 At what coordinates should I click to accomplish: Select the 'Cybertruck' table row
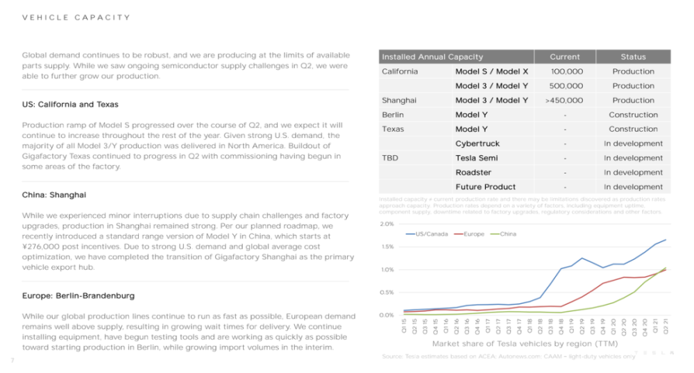477,144
